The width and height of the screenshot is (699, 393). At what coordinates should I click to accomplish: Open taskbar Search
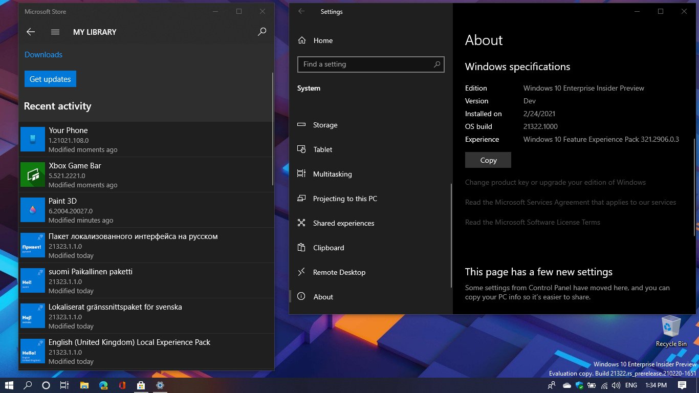pyautogui.click(x=28, y=385)
